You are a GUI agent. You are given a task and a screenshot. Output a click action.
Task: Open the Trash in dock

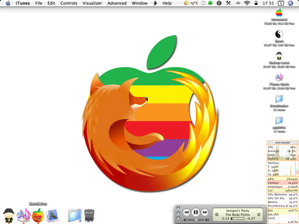pos(89,216)
